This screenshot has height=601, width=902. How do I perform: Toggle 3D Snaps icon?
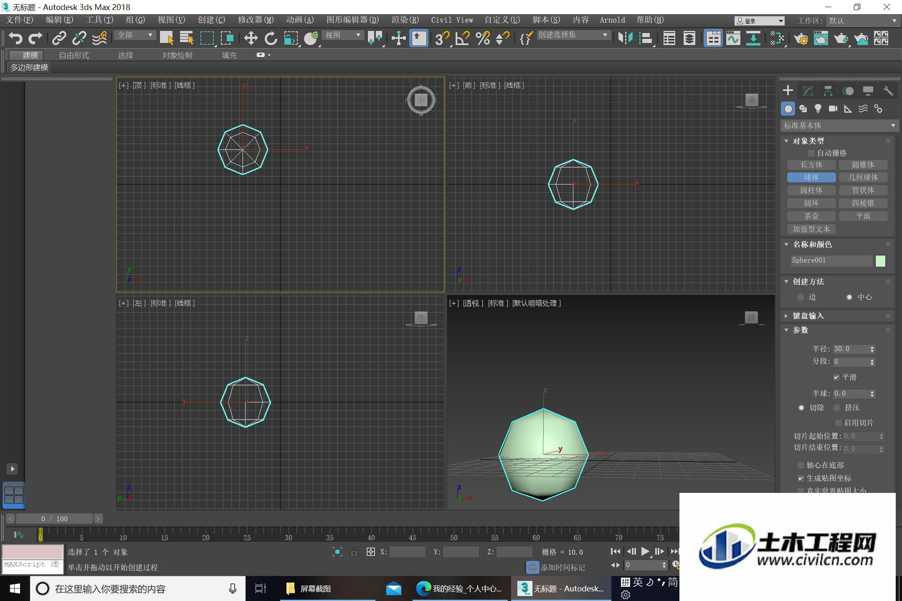(x=442, y=38)
